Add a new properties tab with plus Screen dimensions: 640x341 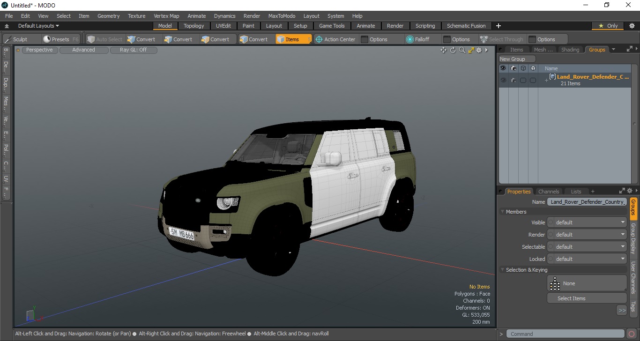point(593,192)
